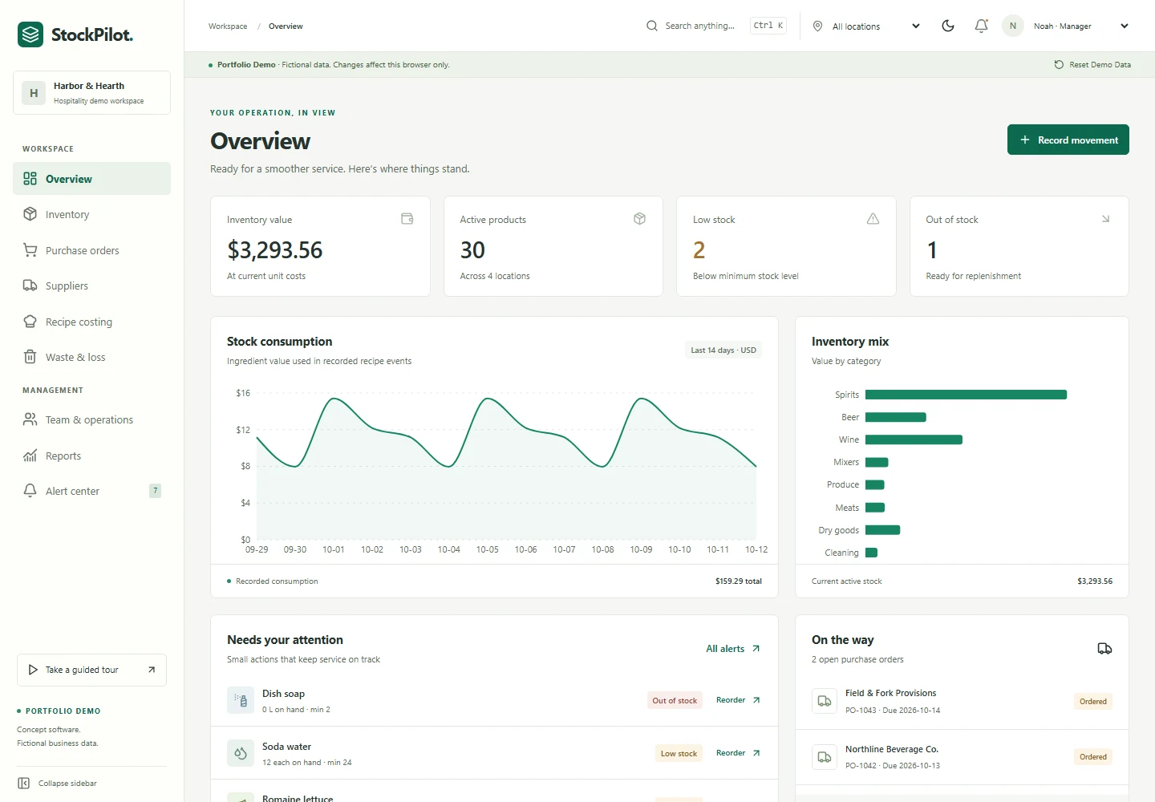Click the warning triangle on Low stock card

point(873,219)
